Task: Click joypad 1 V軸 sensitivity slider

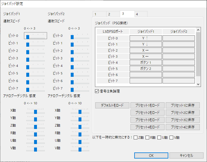Action: pos(36,149)
